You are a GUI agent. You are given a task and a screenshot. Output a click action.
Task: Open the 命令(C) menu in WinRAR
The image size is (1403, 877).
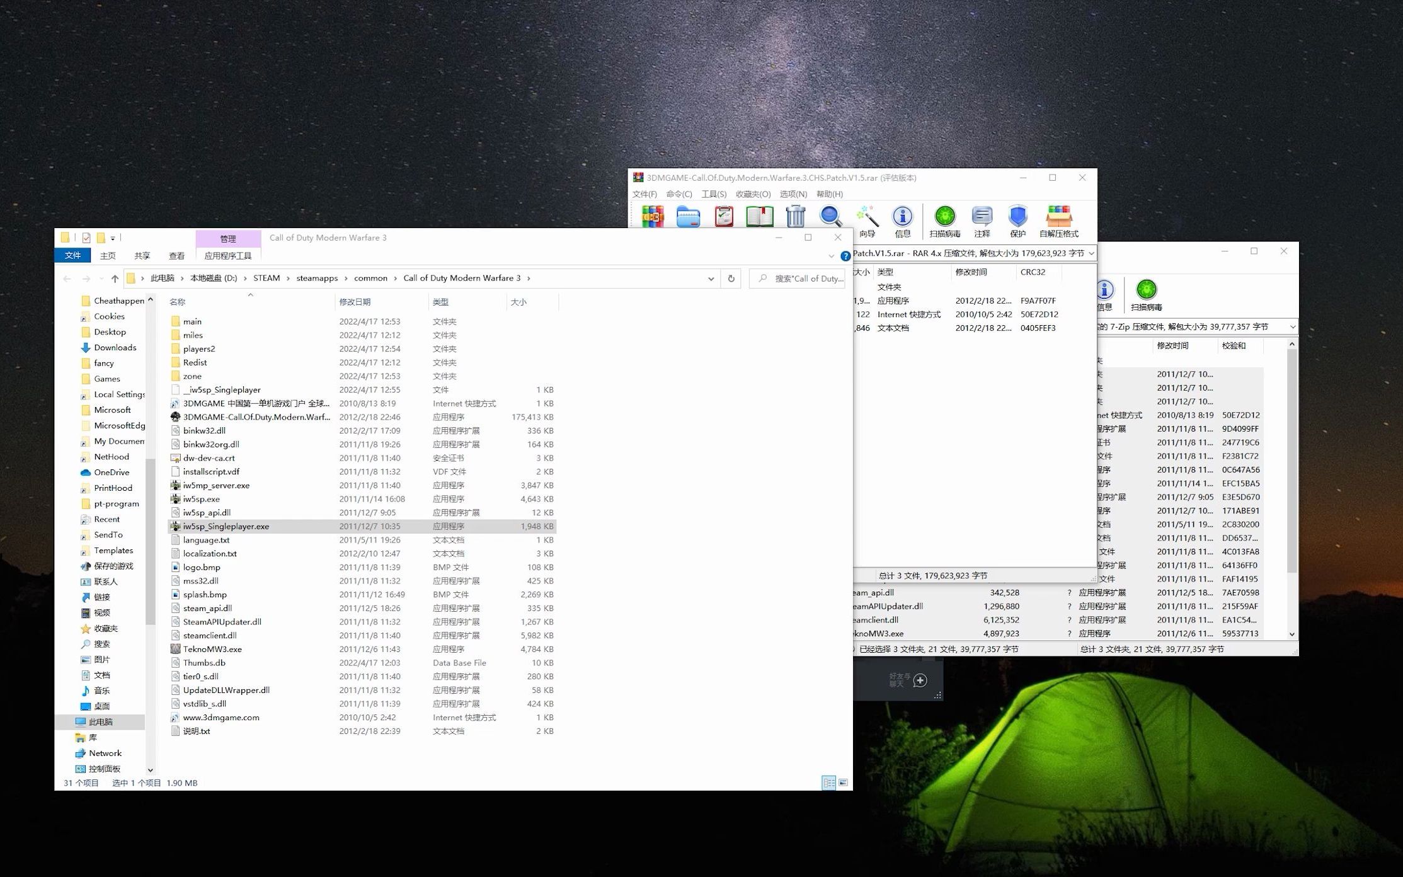pos(679,194)
